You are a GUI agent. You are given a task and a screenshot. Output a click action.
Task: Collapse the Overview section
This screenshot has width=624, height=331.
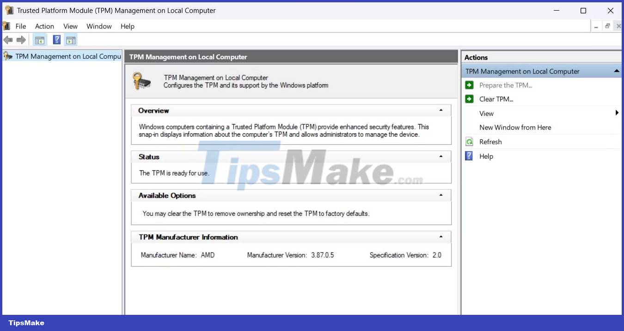coord(441,110)
